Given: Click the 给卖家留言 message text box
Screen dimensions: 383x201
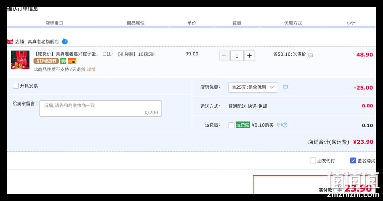Looking at the screenshot, I should click(100, 108).
